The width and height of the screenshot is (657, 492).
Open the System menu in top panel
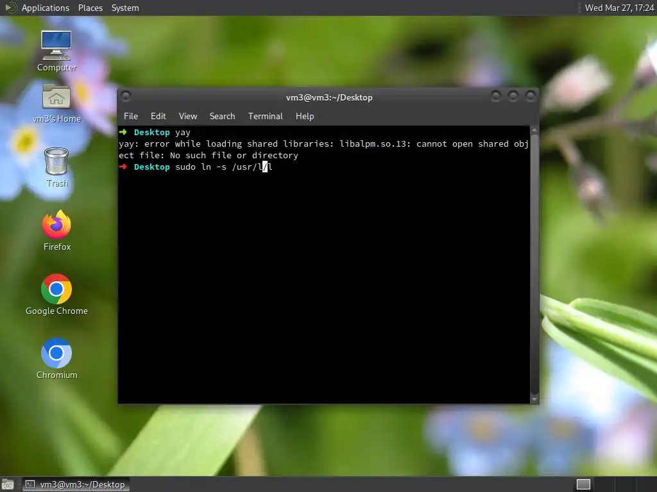(125, 8)
